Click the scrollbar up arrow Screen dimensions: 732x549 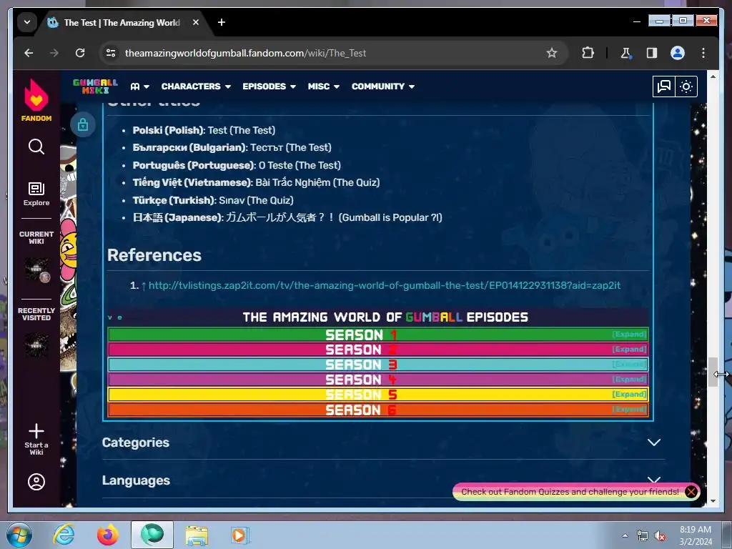click(x=713, y=76)
